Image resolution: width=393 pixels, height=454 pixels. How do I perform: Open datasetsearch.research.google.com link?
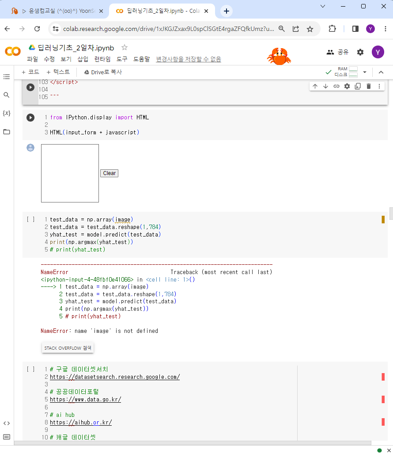[x=115, y=377]
